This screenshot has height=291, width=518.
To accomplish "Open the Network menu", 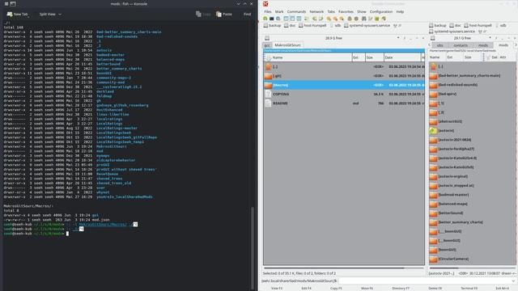I will pos(316,11).
